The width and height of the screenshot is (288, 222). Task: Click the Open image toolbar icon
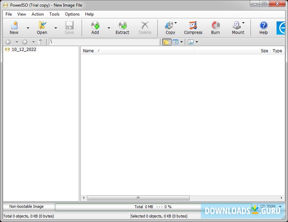pos(42,26)
